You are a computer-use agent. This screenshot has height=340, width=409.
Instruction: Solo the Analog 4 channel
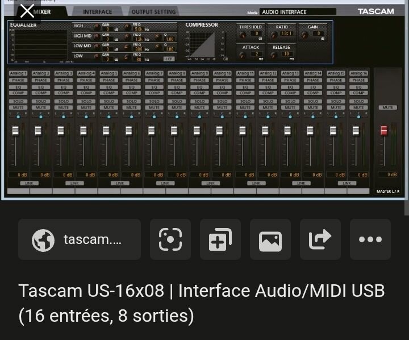tap(86, 101)
